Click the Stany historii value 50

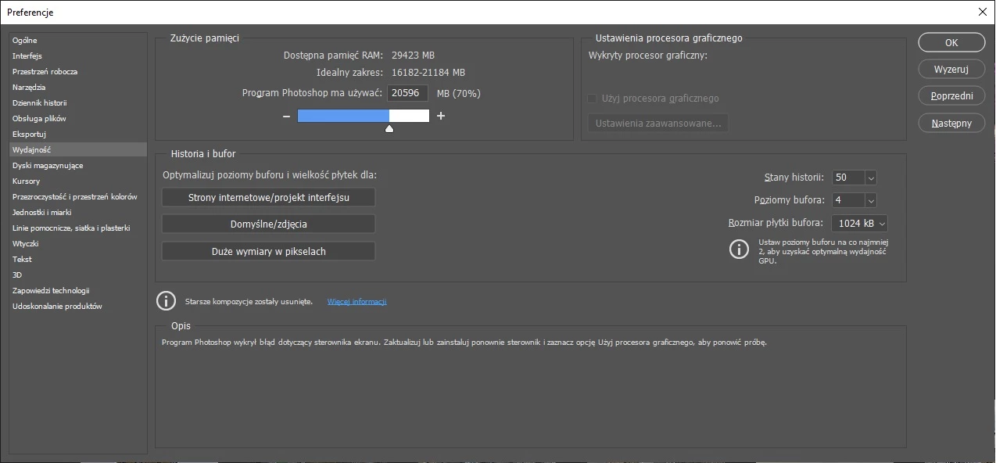coord(848,178)
